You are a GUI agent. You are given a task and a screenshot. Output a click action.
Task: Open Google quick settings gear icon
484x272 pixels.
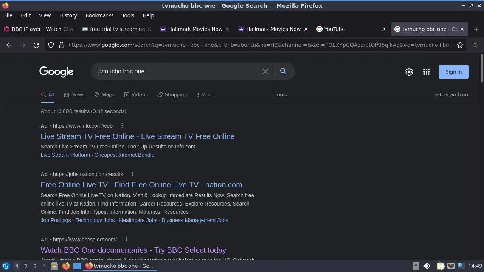coord(409,72)
